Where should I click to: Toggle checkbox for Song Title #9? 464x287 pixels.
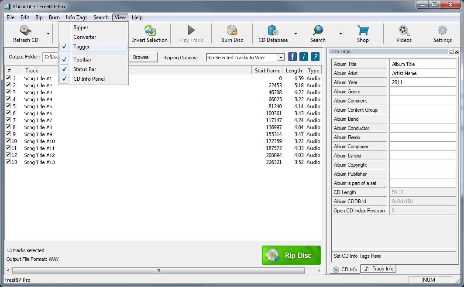click(x=8, y=134)
